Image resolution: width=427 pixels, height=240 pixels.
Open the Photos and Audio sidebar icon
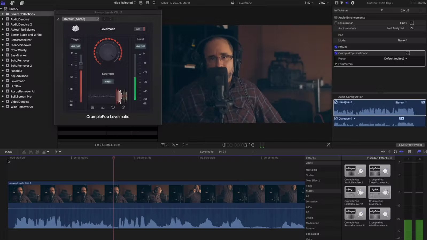point(12,3)
